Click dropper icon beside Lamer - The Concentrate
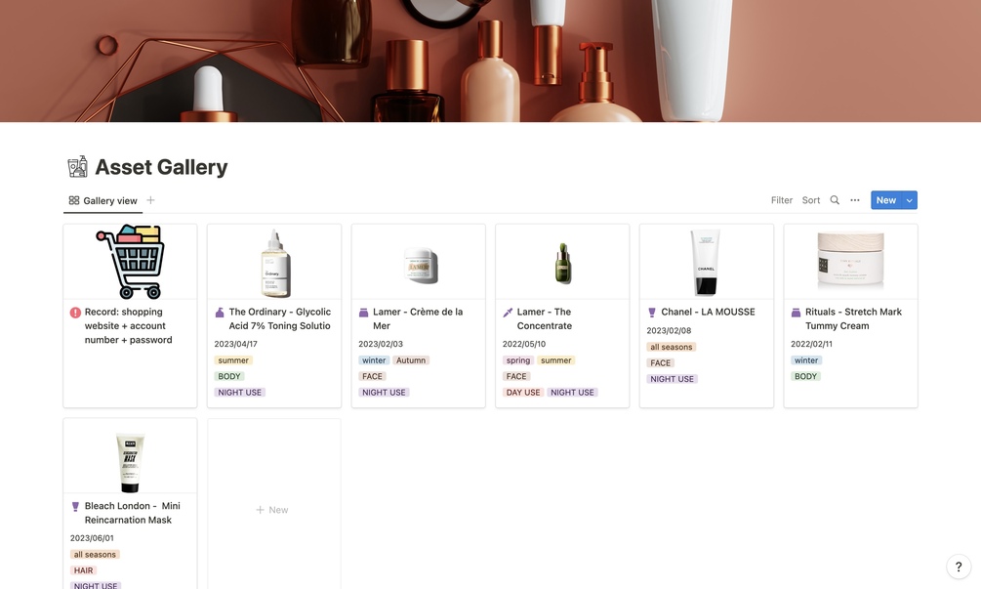 (508, 313)
